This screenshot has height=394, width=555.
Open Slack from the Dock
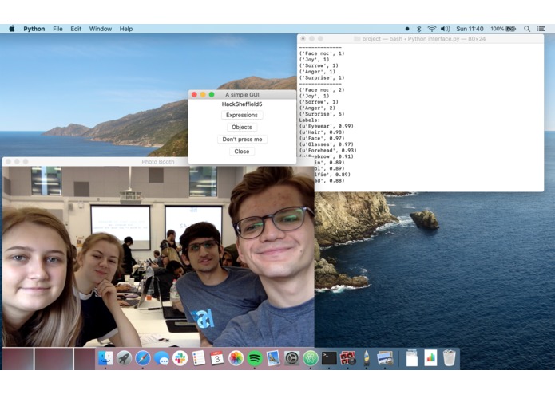(180, 358)
